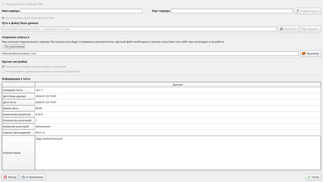323x182 pixels.
Task: Click Просмотр folder icon beside database path
Action: pos(281,29)
